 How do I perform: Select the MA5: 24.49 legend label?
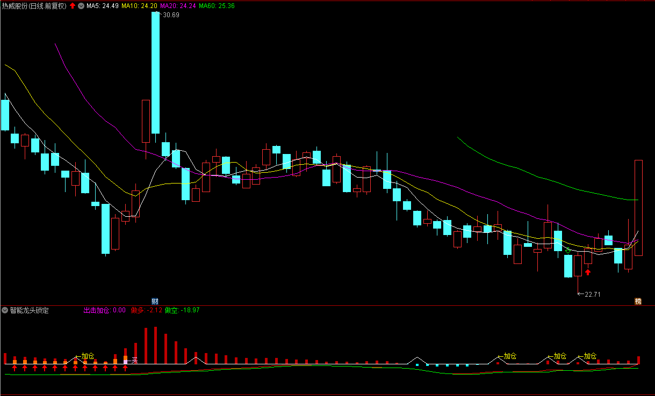[x=103, y=6]
